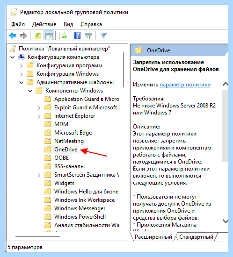Click the OOBE folder icon
The image size is (233, 257).
[48, 157]
